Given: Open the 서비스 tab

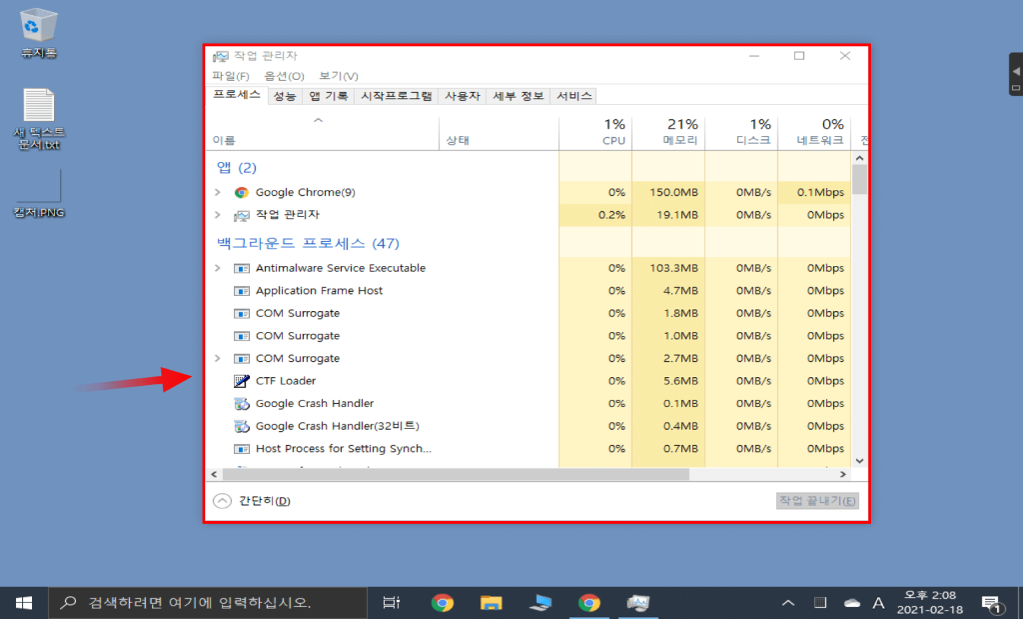Looking at the screenshot, I should (x=573, y=95).
